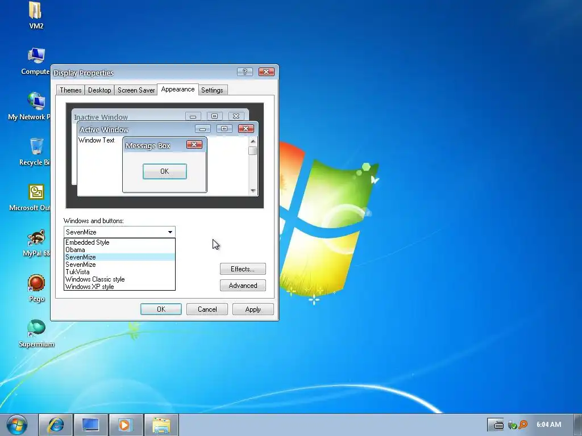Screen dimensions: 582x436
Task: Choose Windows Classic style option
Action: point(119,279)
